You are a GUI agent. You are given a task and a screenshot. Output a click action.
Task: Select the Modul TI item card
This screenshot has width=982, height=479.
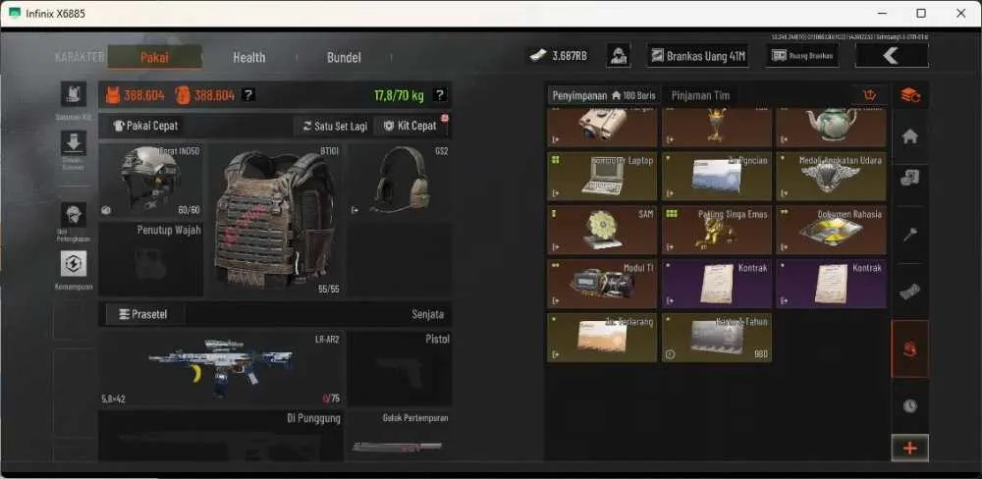point(603,284)
